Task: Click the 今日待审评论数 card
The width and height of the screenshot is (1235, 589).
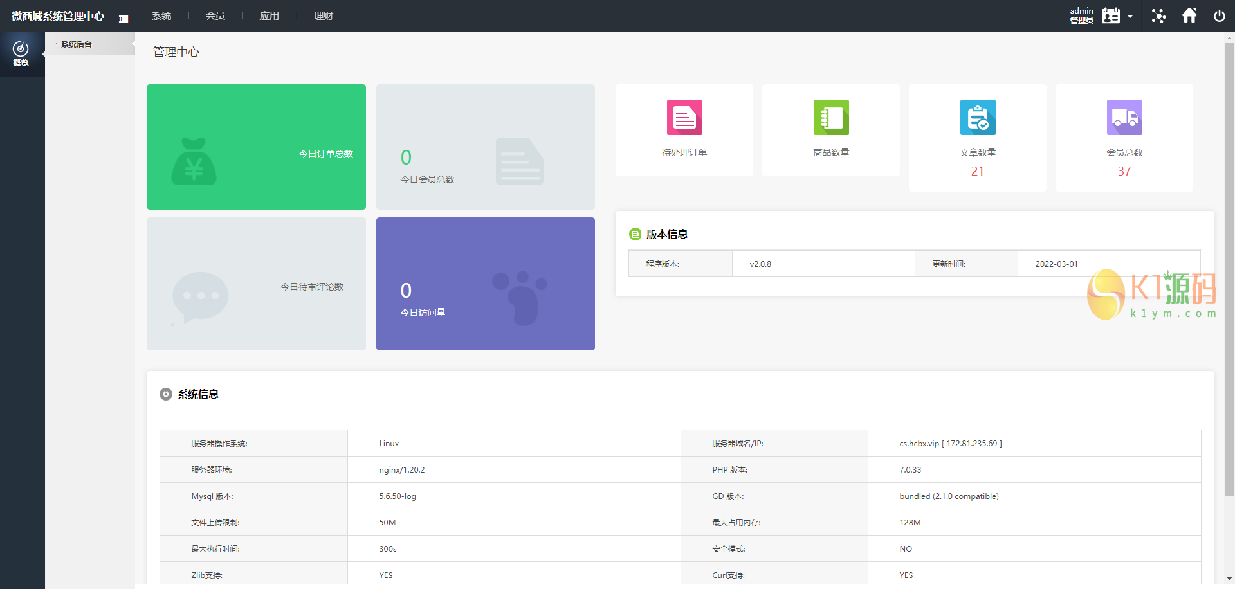Action: click(256, 284)
